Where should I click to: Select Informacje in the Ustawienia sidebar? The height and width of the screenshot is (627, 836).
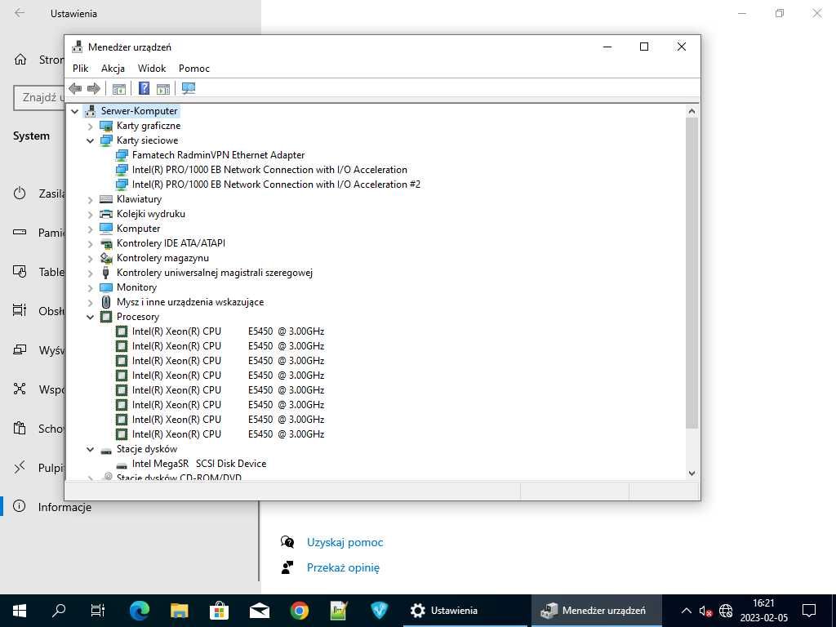64,507
